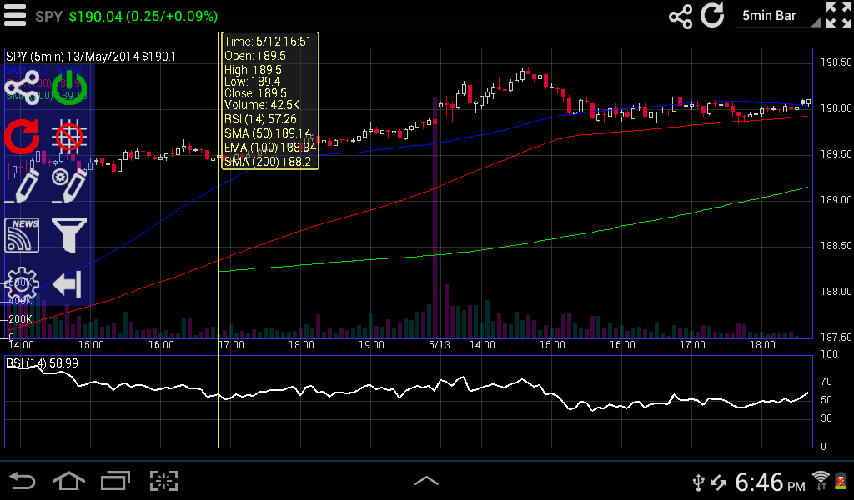Open chart settings gear

pos(22,283)
